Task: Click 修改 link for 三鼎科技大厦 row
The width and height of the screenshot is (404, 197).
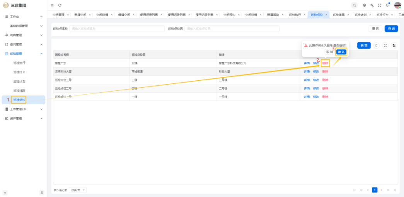Action: pos(316,71)
